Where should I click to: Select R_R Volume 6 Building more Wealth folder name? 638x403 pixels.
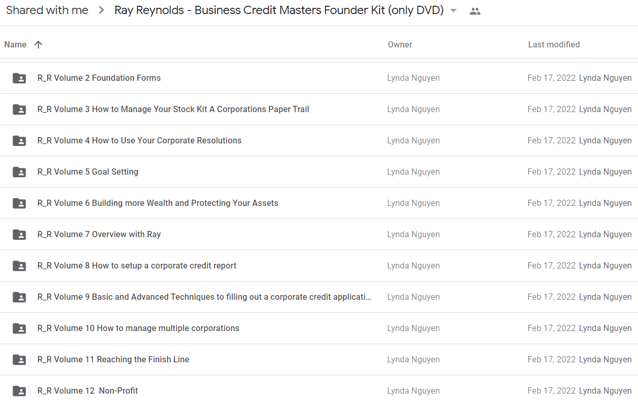(158, 203)
